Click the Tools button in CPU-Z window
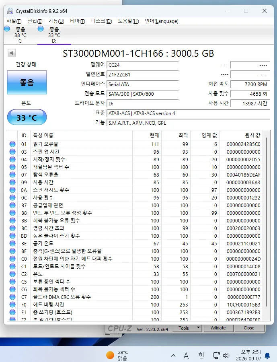277x362 pixels. tap(183, 328)
